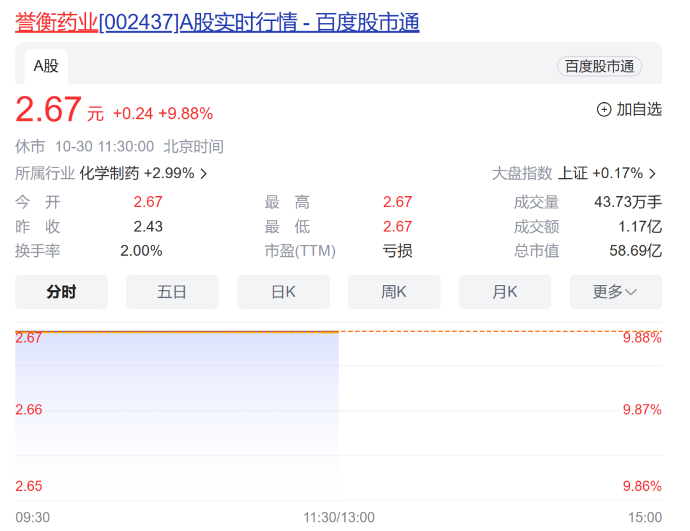This screenshot has height=531, width=690.
Task: Click the current price 2.67
Action: pos(49,109)
